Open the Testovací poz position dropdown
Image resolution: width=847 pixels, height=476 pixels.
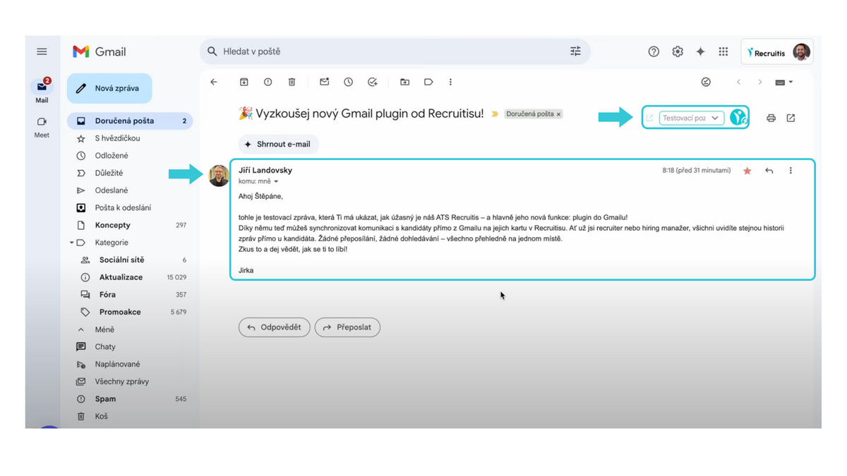692,118
